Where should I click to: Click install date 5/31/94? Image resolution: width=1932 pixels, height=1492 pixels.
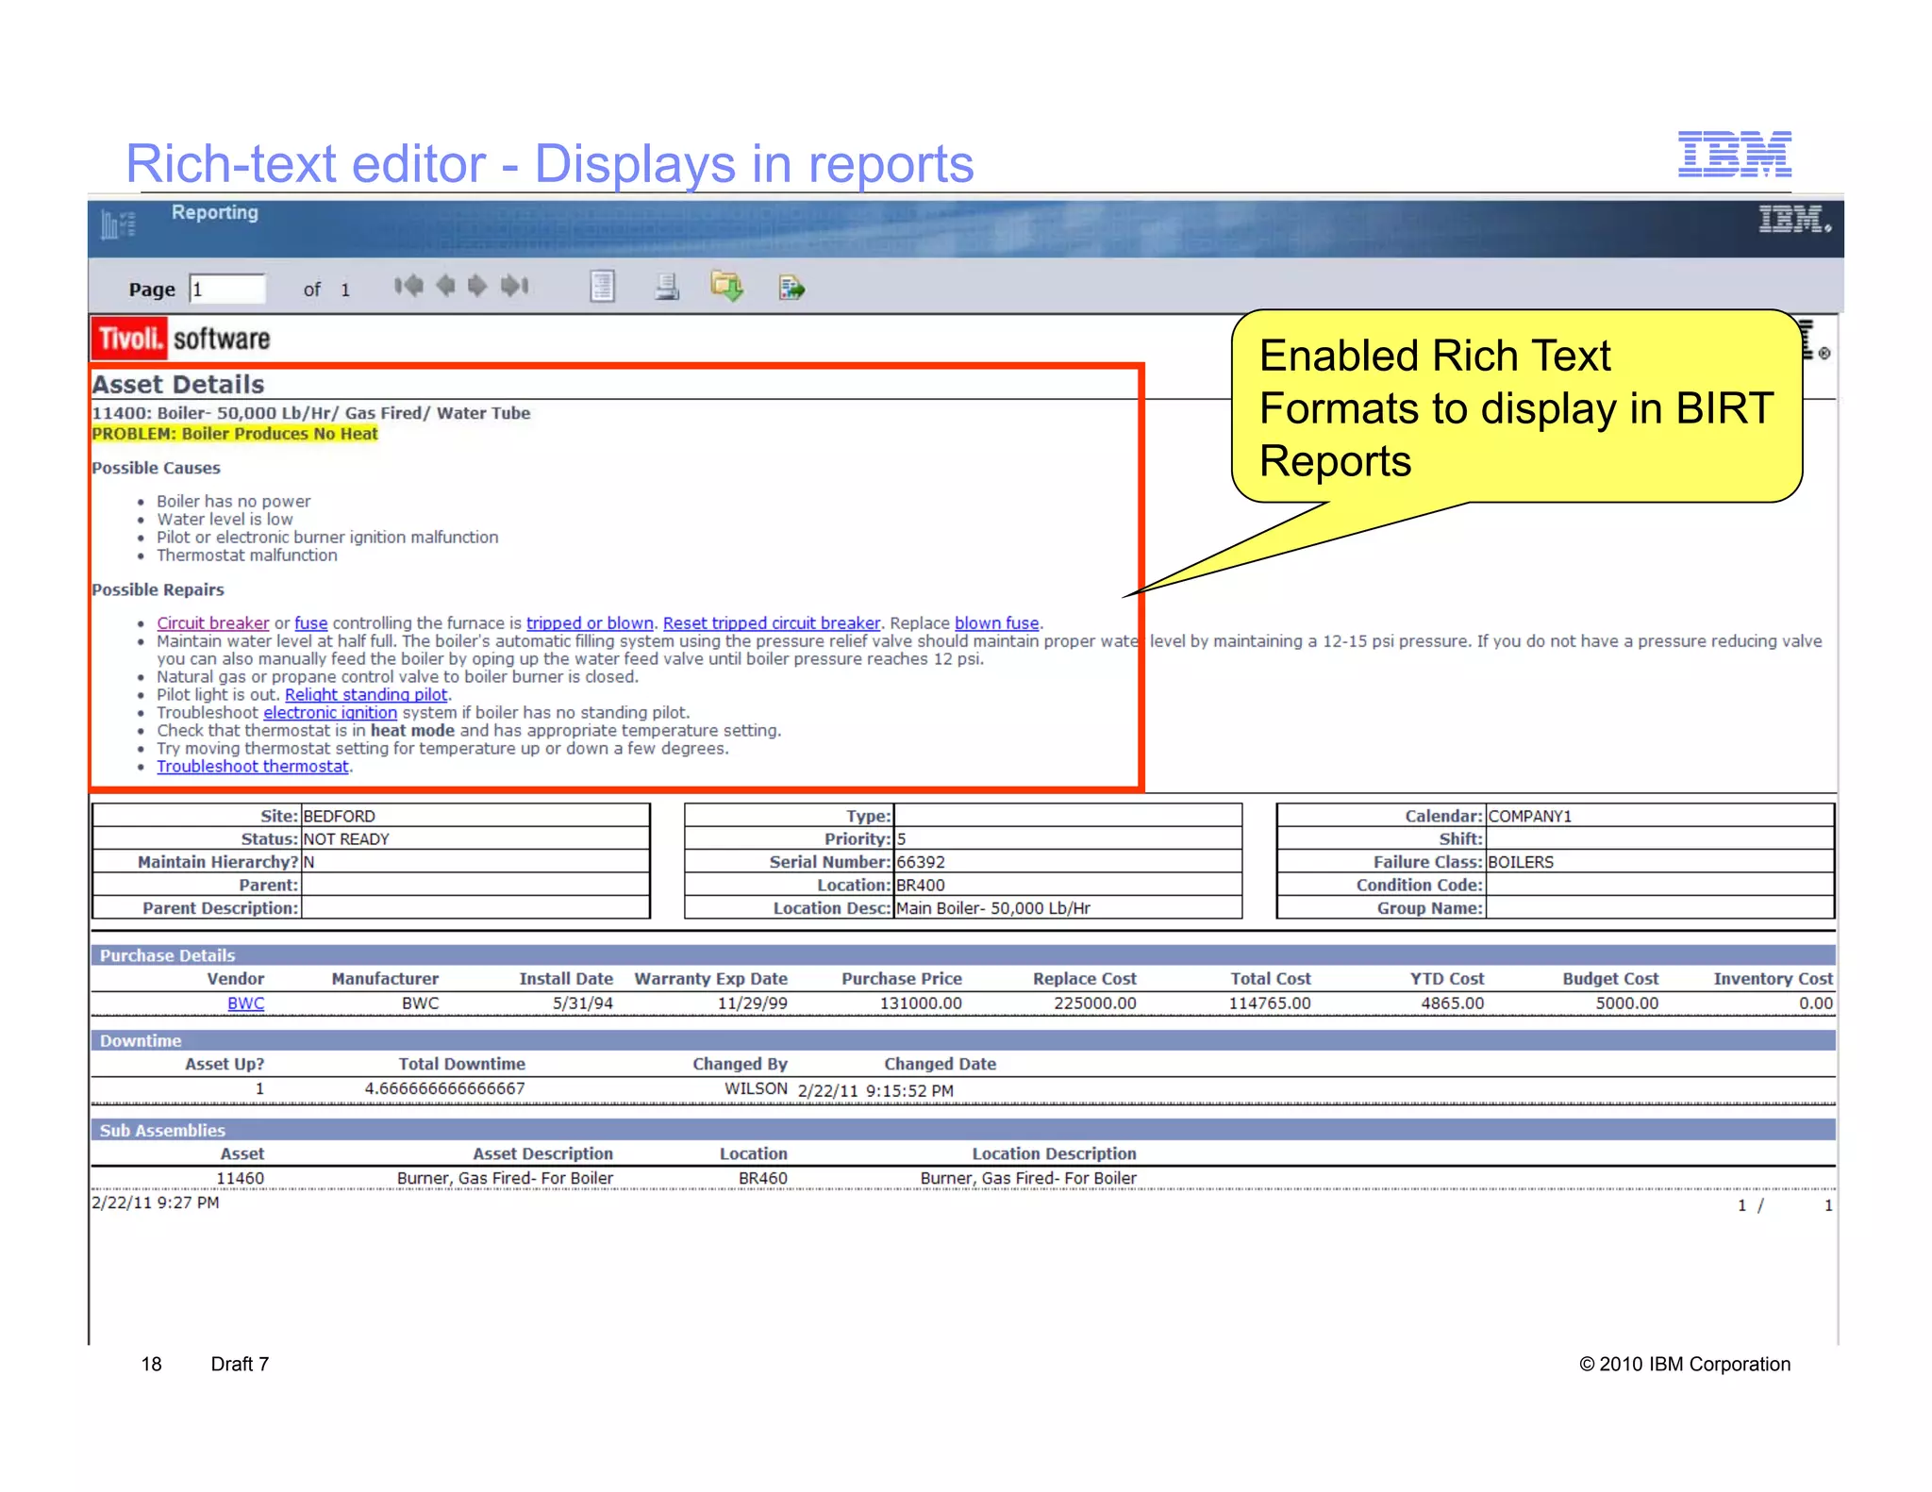point(583,1003)
